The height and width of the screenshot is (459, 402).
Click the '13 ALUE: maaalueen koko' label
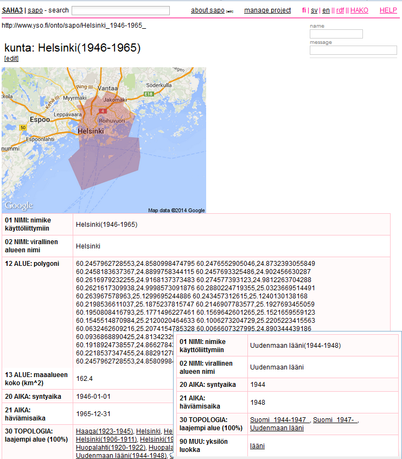click(36, 379)
